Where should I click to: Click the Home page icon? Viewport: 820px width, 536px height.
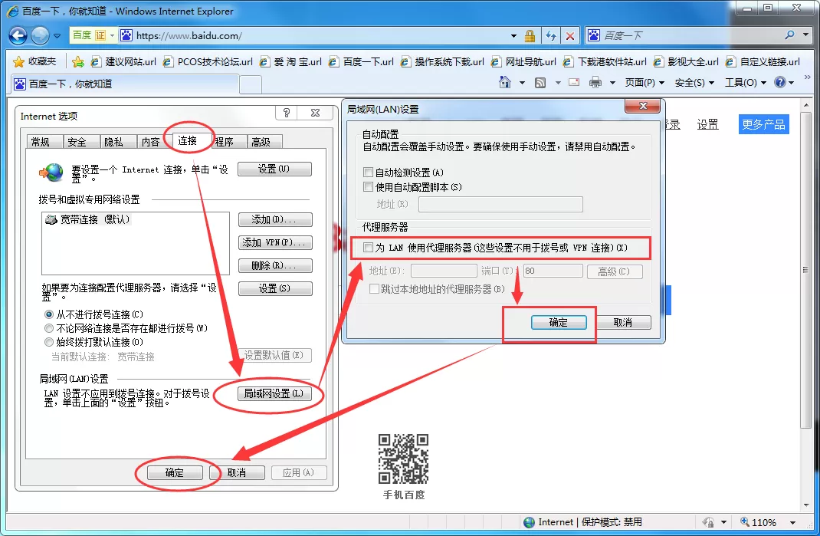(505, 82)
